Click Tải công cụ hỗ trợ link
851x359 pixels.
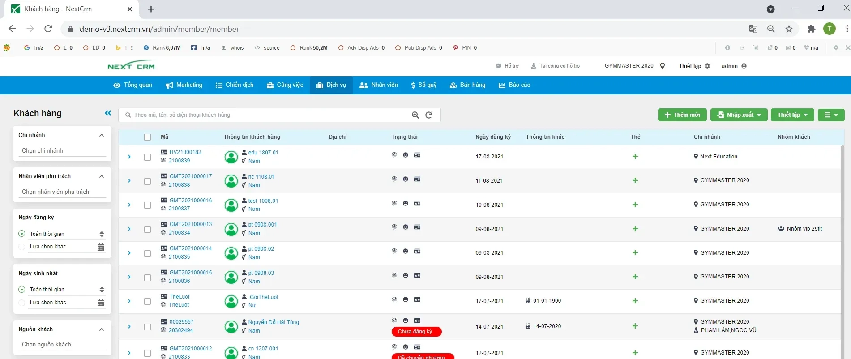(x=555, y=66)
